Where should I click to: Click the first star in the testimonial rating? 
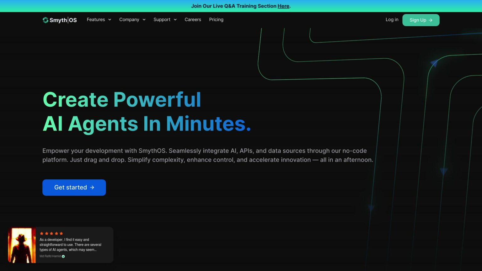click(41, 233)
